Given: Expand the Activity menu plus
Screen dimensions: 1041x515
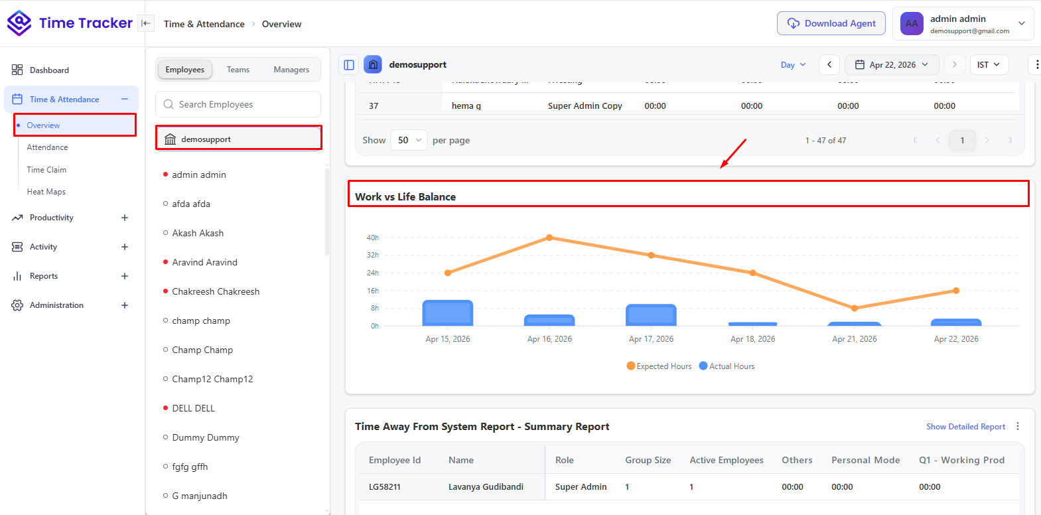Looking at the screenshot, I should pyautogui.click(x=125, y=247).
